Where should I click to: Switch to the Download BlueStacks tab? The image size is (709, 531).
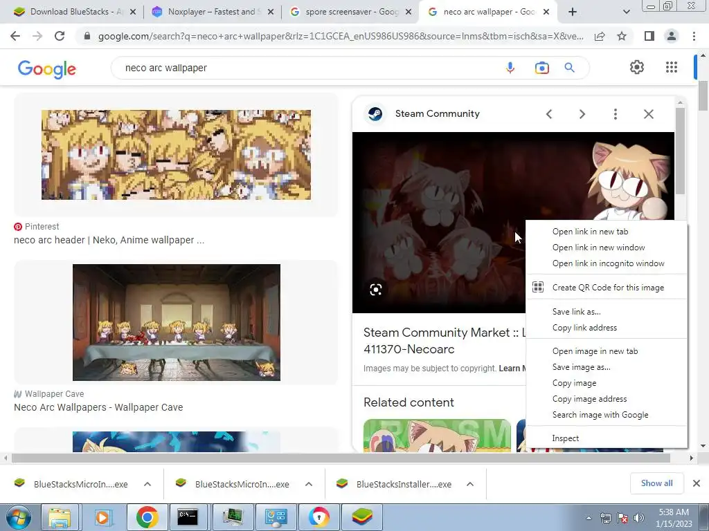[75, 12]
